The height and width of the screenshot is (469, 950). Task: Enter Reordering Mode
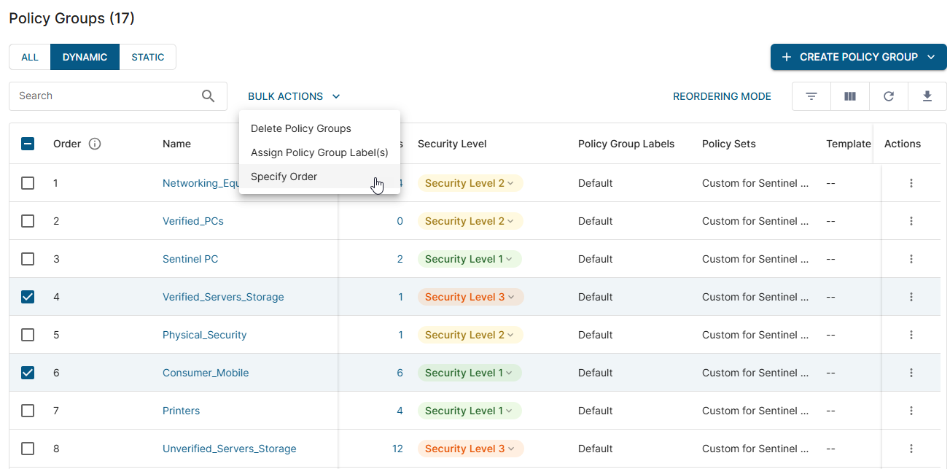point(721,96)
